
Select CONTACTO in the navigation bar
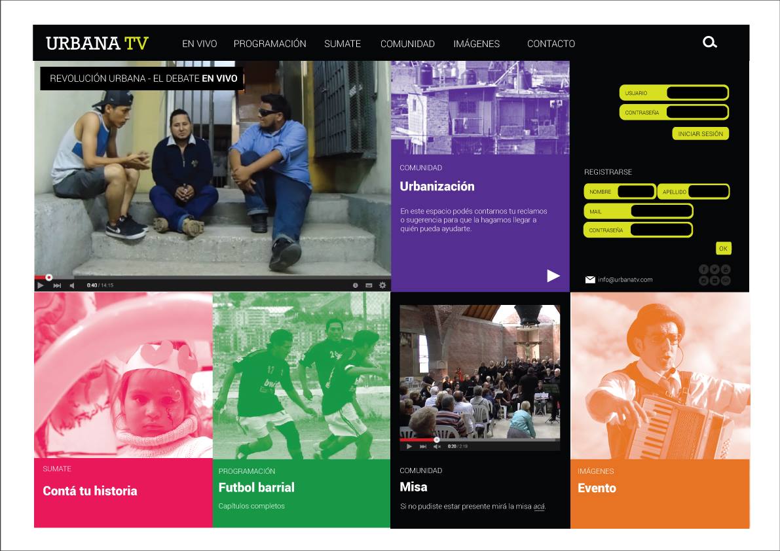tap(551, 44)
